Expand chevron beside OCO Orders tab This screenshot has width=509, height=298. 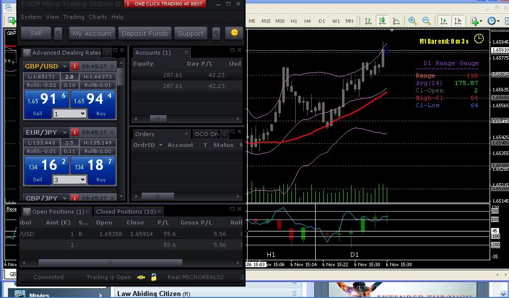click(224, 134)
